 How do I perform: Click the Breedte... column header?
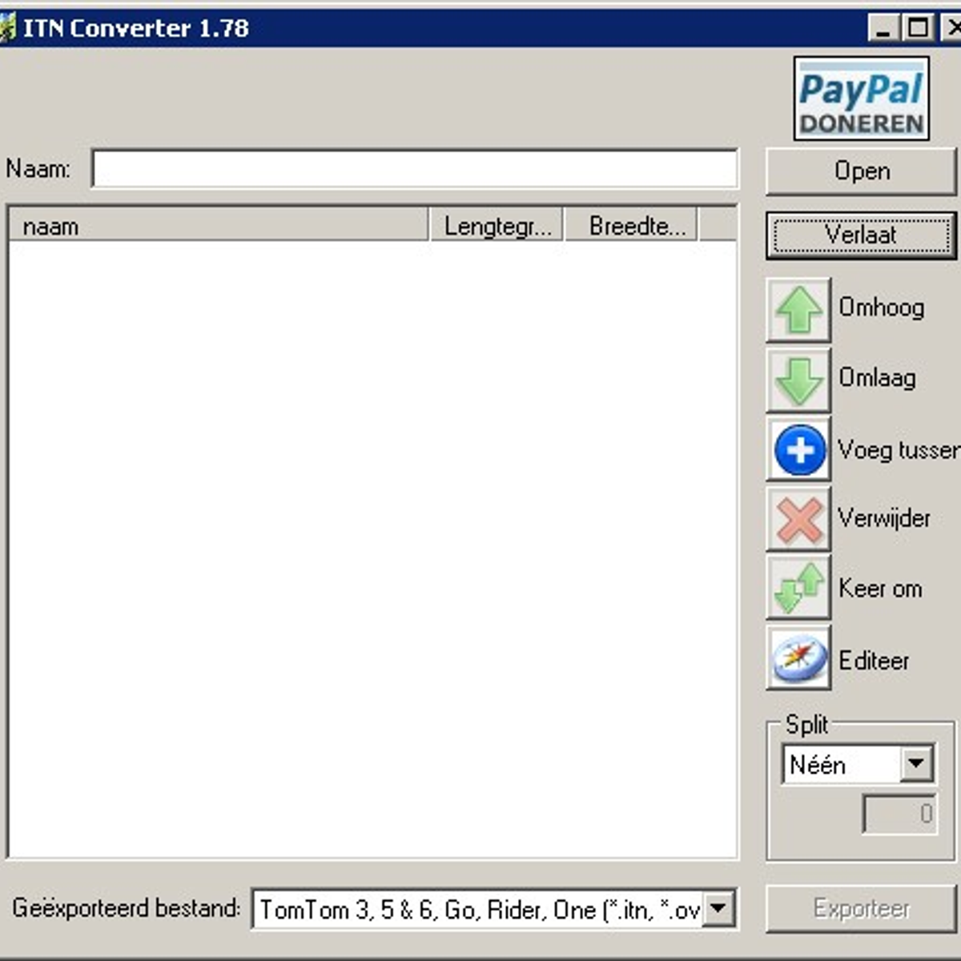point(631,226)
